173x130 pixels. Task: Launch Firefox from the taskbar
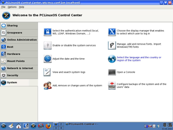[x=48, y=126]
